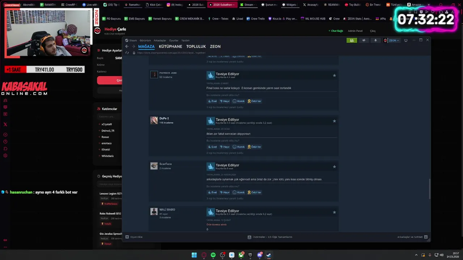
Task: Click the Katılımcı search field
Action: click(x=109, y=117)
